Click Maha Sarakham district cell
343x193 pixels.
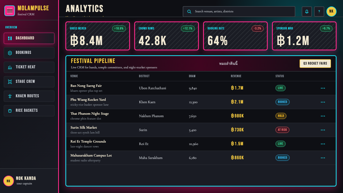pos(151,158)
